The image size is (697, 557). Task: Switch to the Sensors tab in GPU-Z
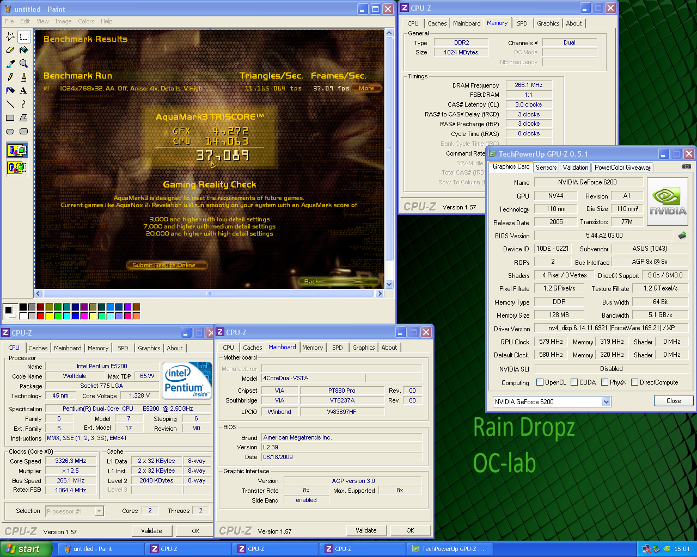[546, 168]
